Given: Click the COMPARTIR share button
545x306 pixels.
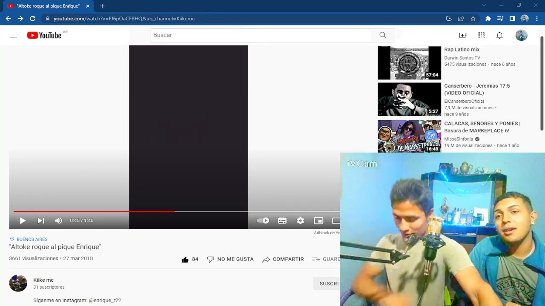Looking at the screenshot, I should point(283,259).
